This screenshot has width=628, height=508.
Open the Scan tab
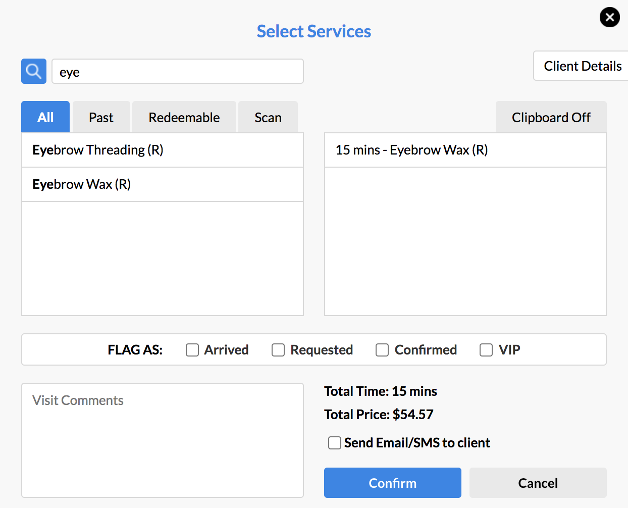(x=268, y=117)
